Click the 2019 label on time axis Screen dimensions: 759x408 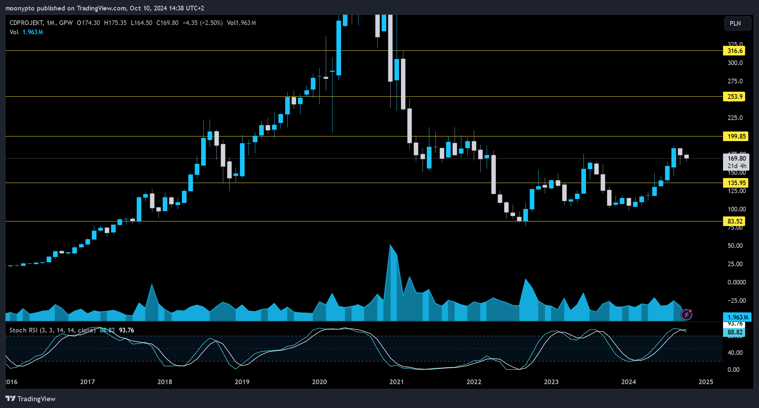[x=242, y=382]
